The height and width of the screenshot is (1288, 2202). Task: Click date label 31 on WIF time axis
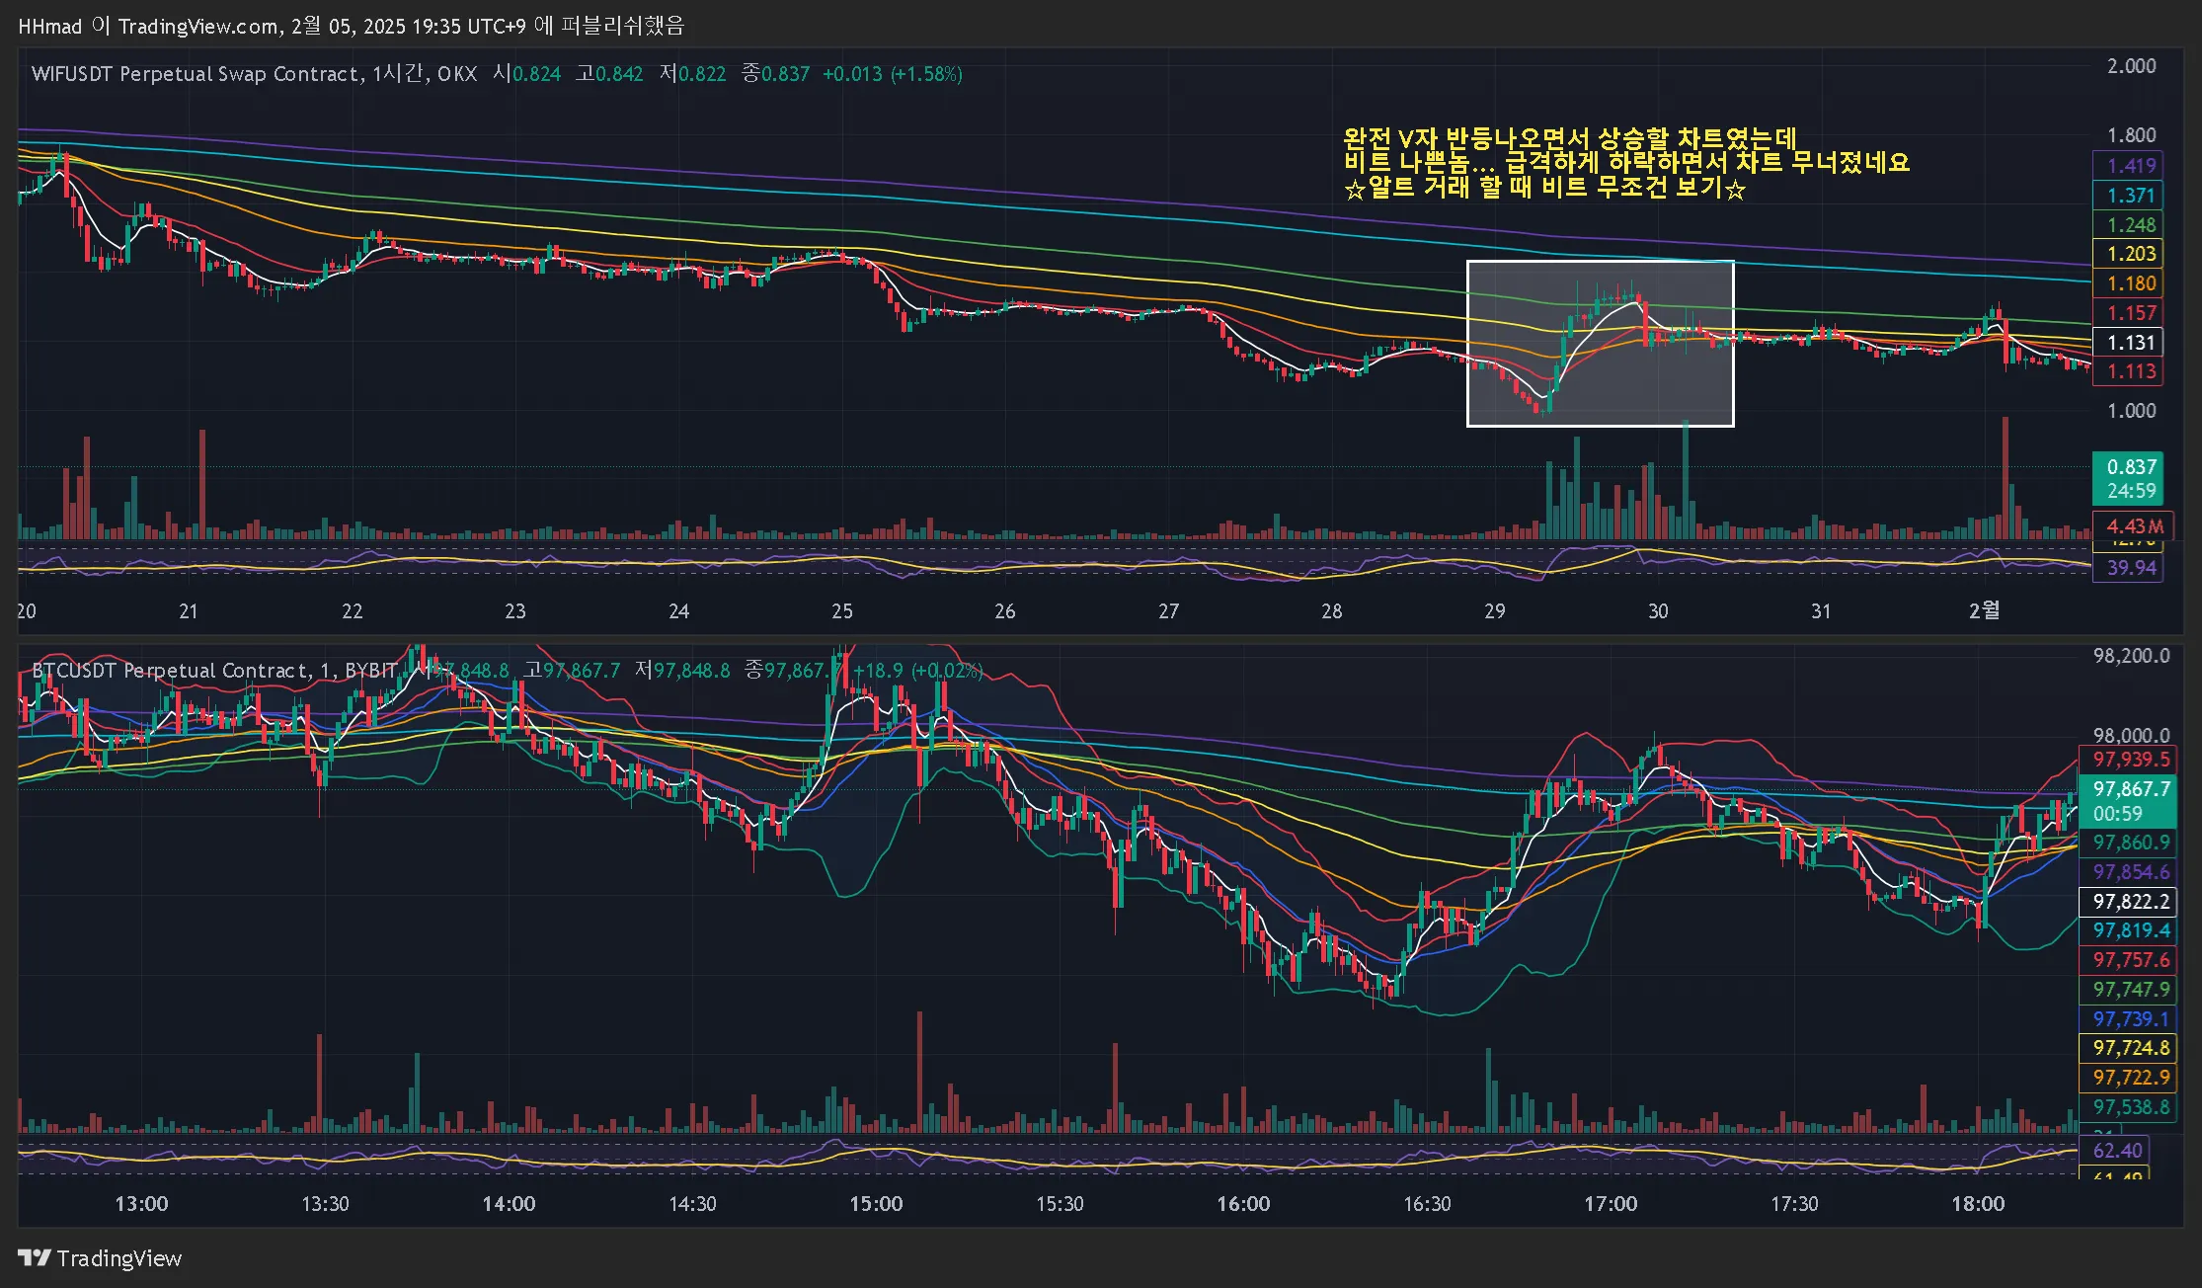tap(1821, 611)
